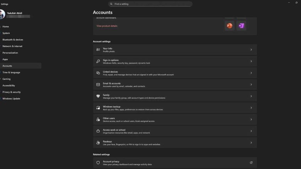301x169 pixels.
Task: Click the Windows backup icon
Action: 98,108
